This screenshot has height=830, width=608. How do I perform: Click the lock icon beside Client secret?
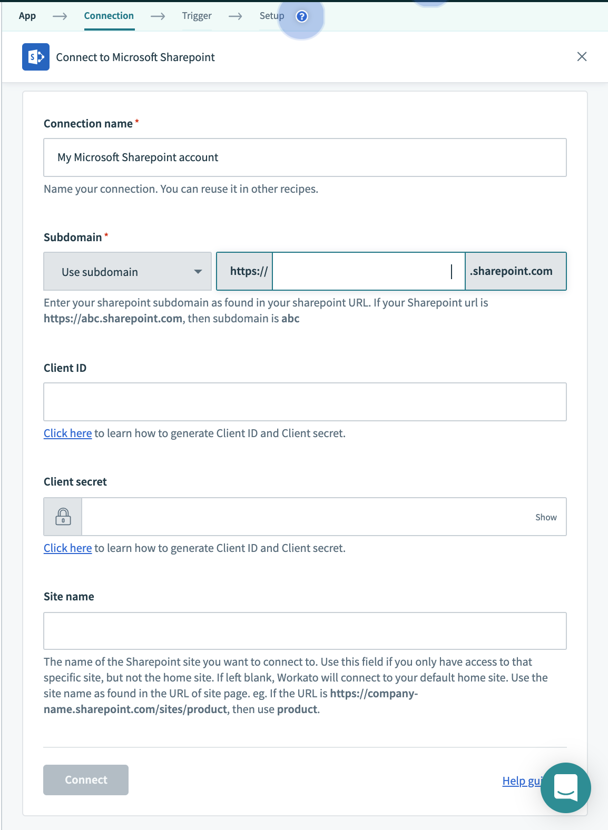(63, 517)
